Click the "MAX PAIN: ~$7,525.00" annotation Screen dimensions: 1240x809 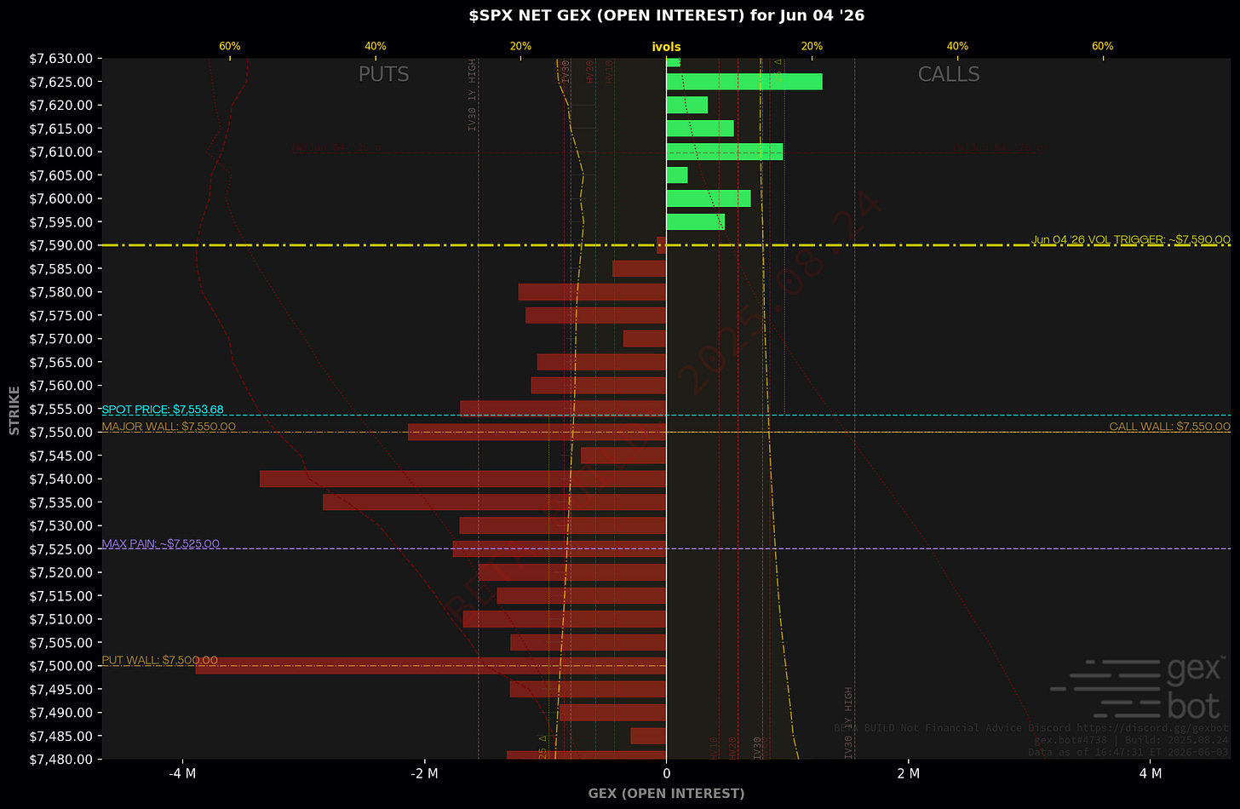pyautogui.click(x=160, y=543)
